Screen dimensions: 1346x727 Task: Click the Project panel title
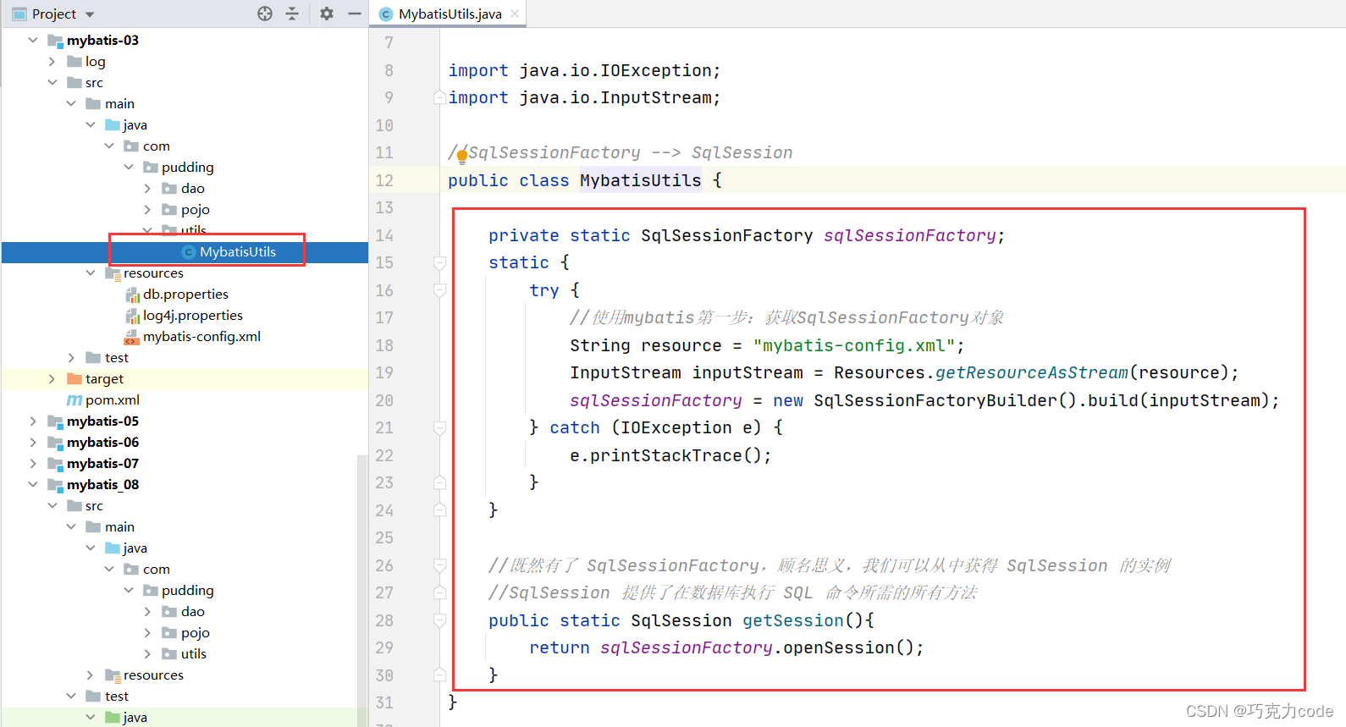(x=54, y=14)
